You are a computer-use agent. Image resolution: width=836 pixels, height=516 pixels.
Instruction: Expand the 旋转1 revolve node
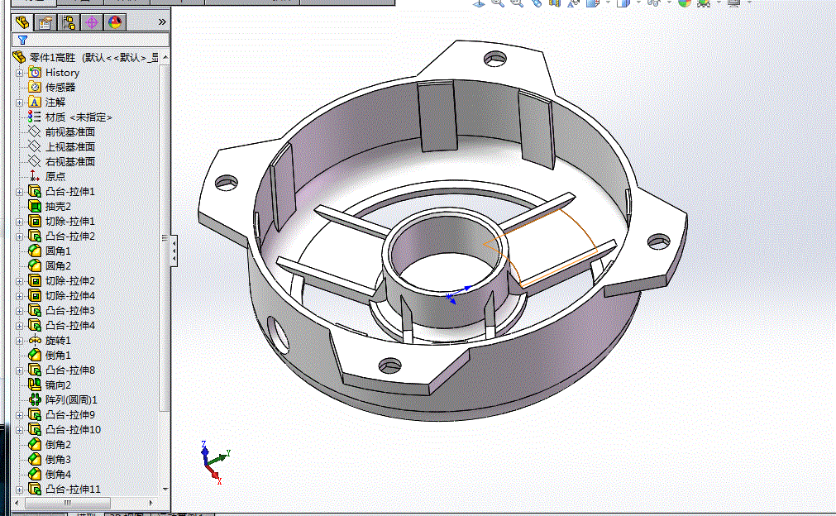point(20,341)
